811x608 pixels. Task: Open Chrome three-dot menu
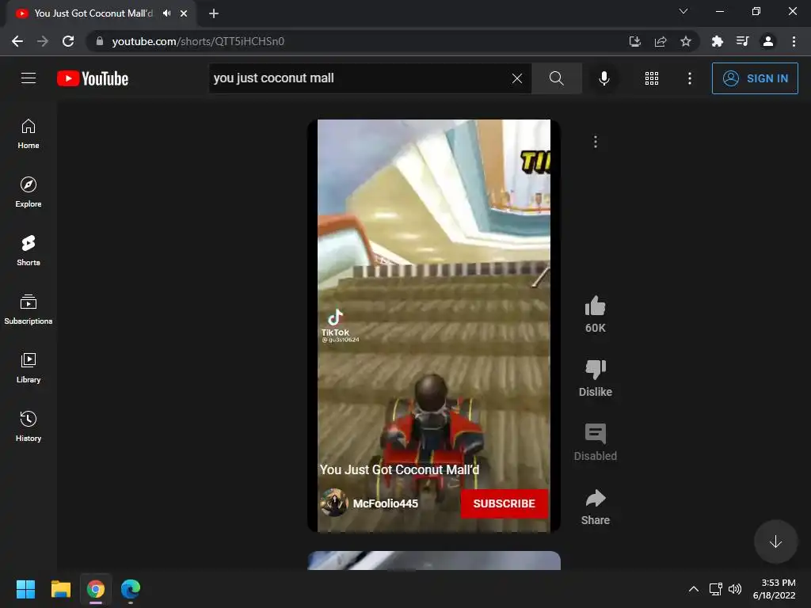794,41
